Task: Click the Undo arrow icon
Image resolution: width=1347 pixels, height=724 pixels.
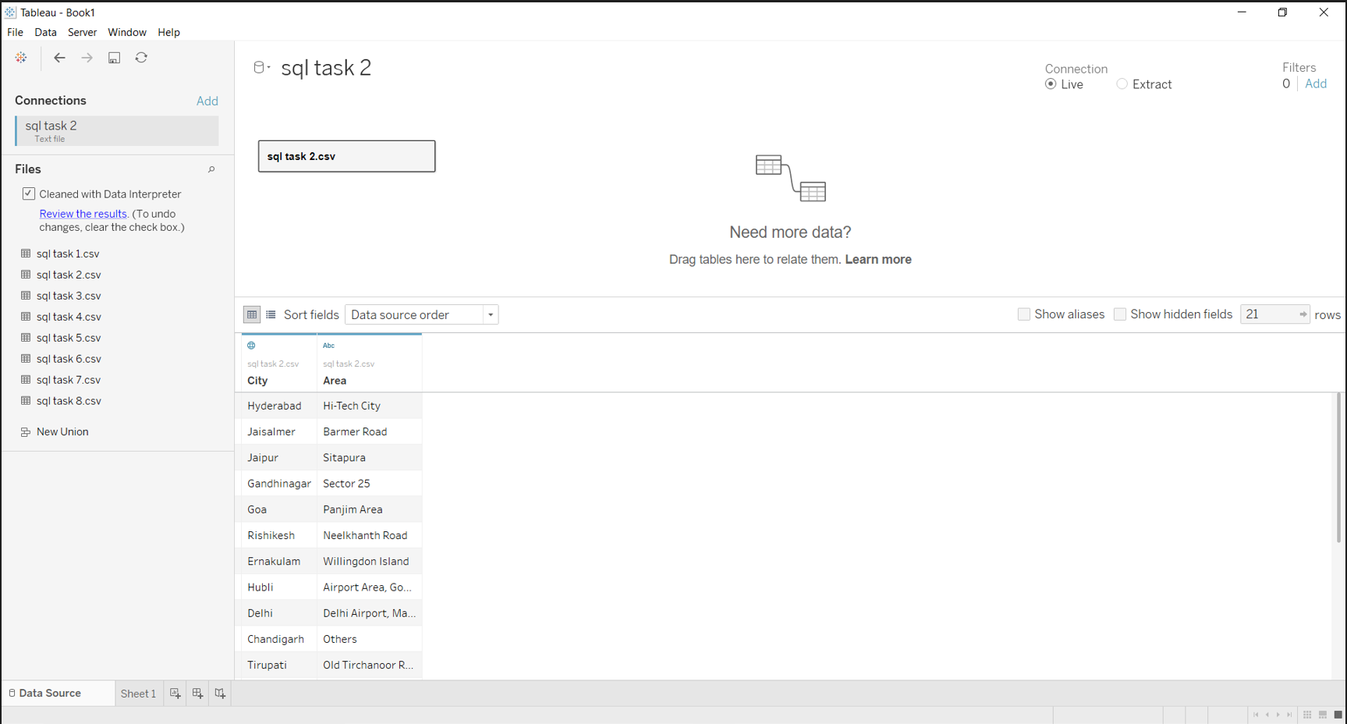Action: (59, 57)
